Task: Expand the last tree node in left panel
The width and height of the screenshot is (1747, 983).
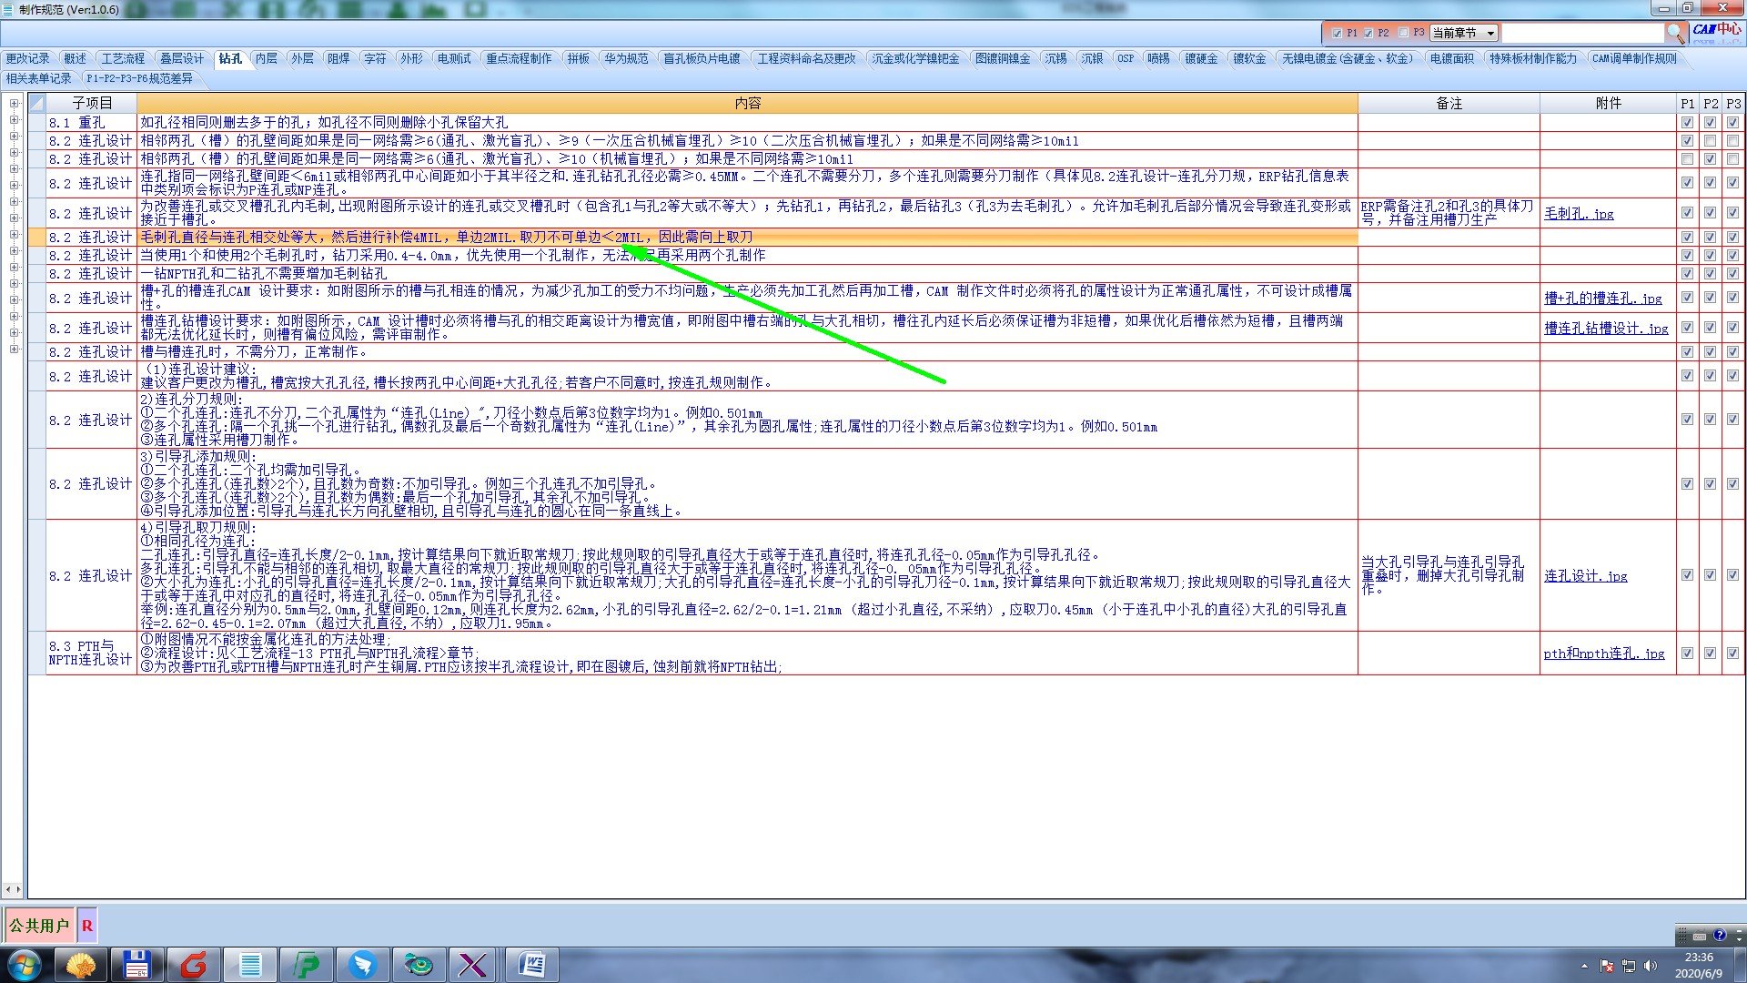Action: click(x=14, y=350)
